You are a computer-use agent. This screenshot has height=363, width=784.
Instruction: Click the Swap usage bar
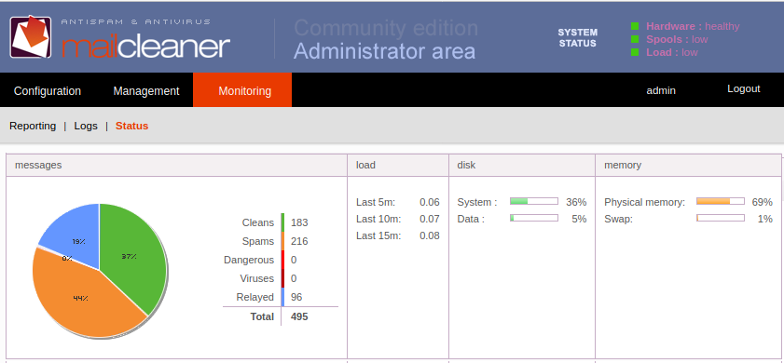(x=720, y=218)
